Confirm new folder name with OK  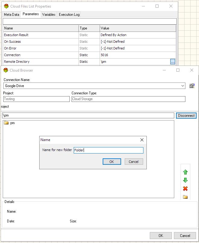pyautogui.click(x=112, y=162)
